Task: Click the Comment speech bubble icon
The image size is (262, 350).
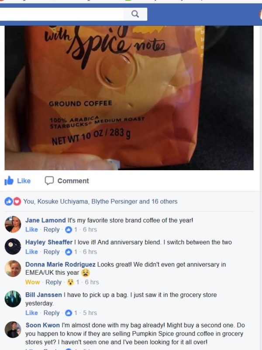Action: click(49, 181)
